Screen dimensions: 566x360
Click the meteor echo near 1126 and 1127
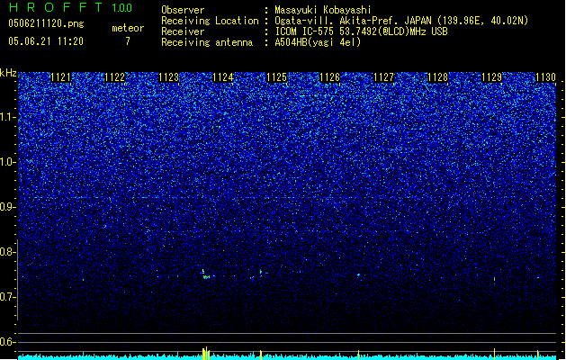(x=358, y=275)
